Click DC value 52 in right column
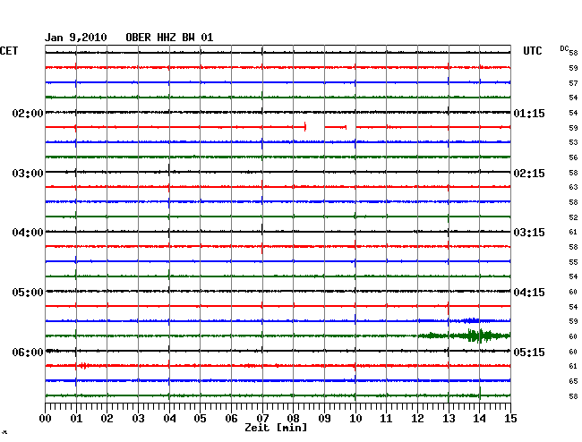The image size is (582, 442). point(573,217)
